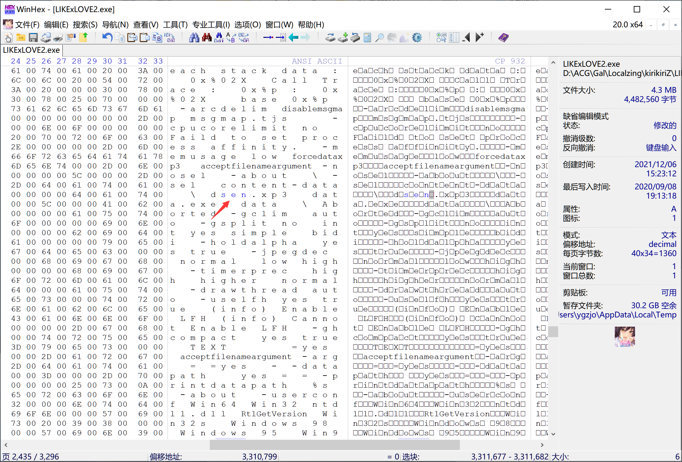
Task: Click the options gear icon in the toolbar
Action: [417, 38]
